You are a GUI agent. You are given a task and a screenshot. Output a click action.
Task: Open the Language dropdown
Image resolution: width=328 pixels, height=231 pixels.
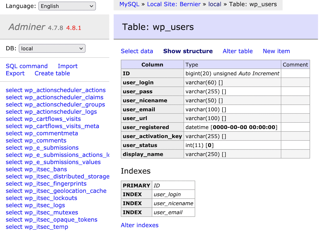click(67, 6)
